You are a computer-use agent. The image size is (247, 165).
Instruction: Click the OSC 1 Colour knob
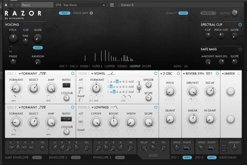coord(66,98)
